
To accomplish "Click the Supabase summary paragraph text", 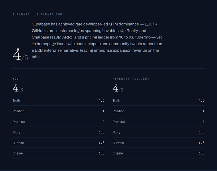I will pos(97,40).
